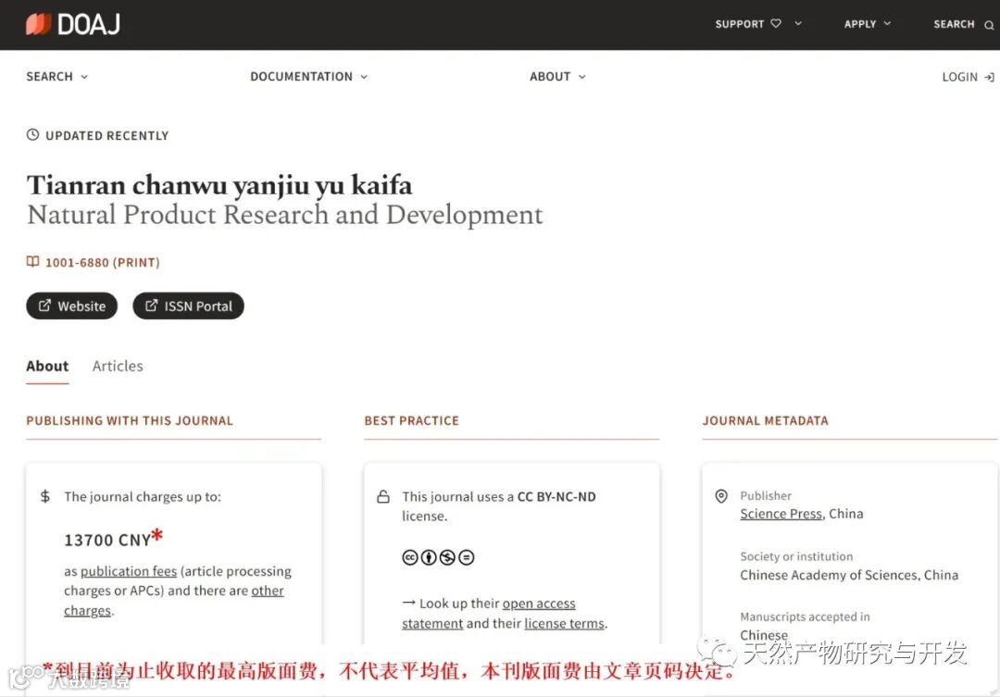Open the publication fees link
This screenshot has width=1000, height=697.
pyautogui.click(x=128, y=571)
